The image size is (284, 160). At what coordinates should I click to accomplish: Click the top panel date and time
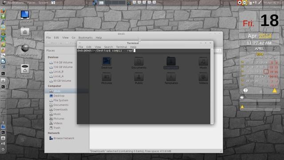coord(274,3)
